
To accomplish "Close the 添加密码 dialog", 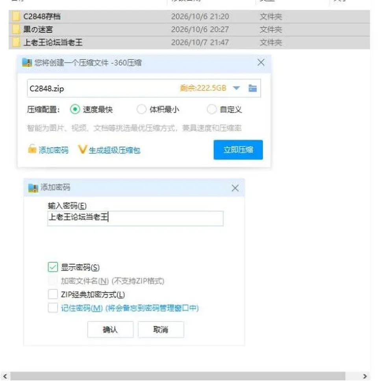I will point(235,188).
